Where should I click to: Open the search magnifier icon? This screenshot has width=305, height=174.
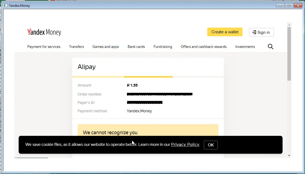270,47
